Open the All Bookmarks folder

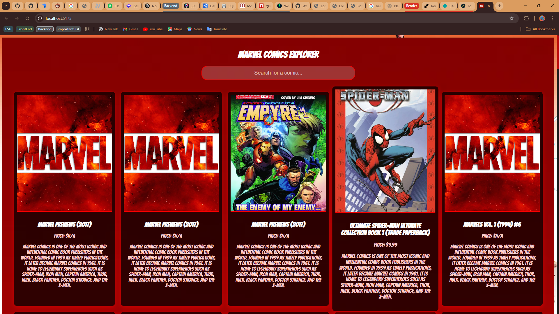[x=540, y=29]
